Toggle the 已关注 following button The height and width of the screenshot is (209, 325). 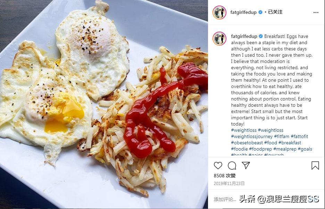[275, 12]
